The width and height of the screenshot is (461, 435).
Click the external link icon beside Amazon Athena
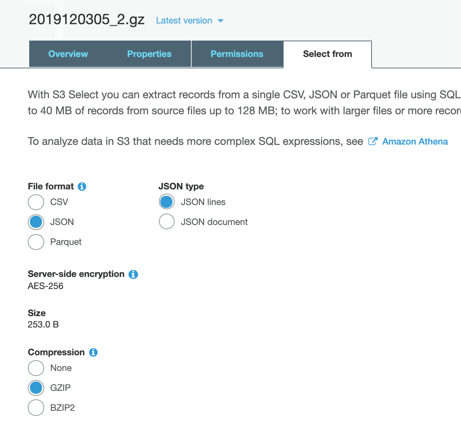(373, 141)
